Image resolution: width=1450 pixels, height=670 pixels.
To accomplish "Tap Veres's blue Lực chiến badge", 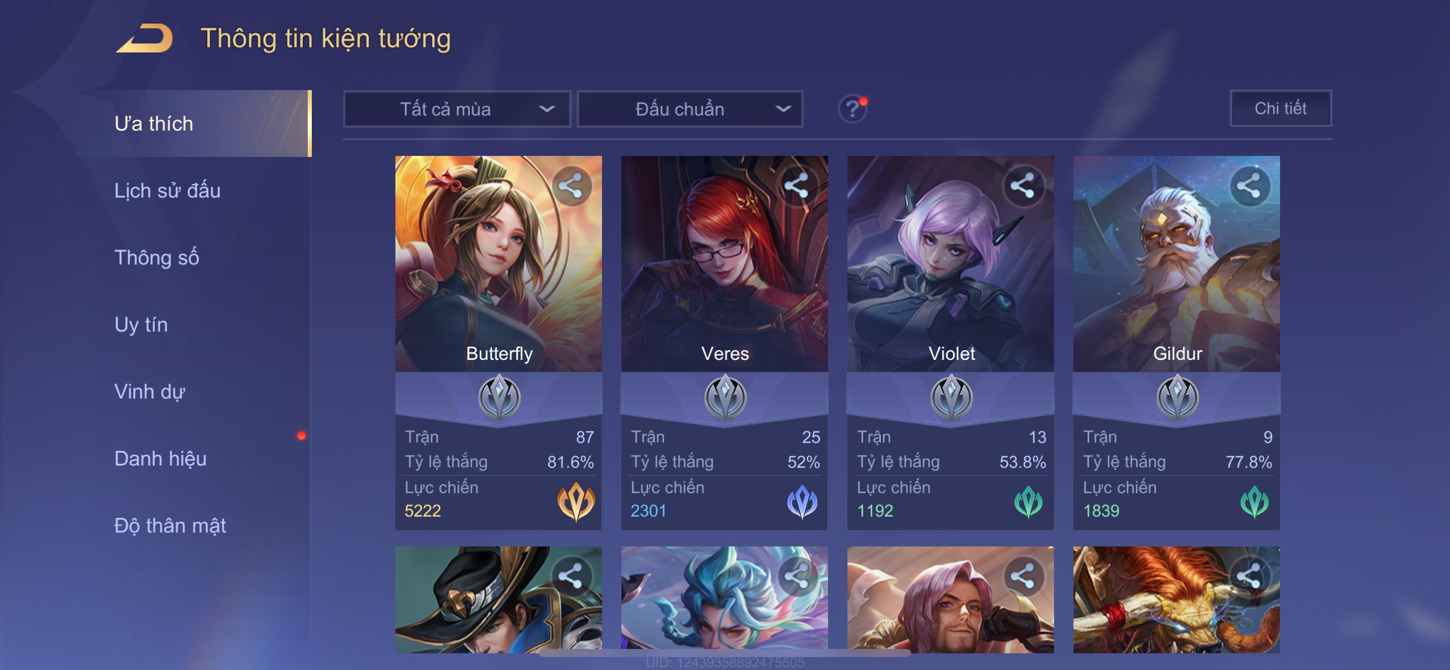I will pyautogui.click(x=802, y=501).
